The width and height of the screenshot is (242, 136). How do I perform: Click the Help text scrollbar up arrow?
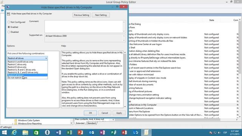[125, 53]
